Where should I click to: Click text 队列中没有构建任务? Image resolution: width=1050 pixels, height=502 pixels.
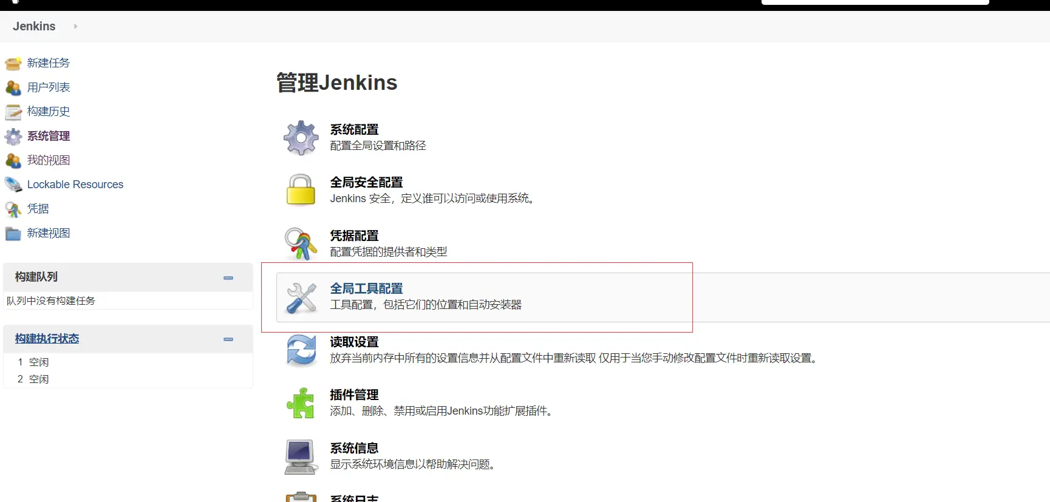click(51, 300)
